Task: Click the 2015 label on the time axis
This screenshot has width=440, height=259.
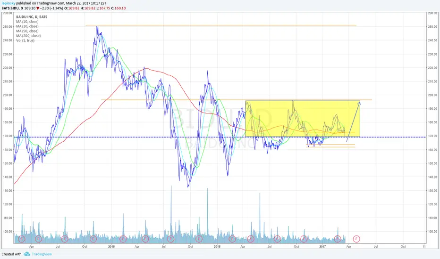Action: [111, 247]
